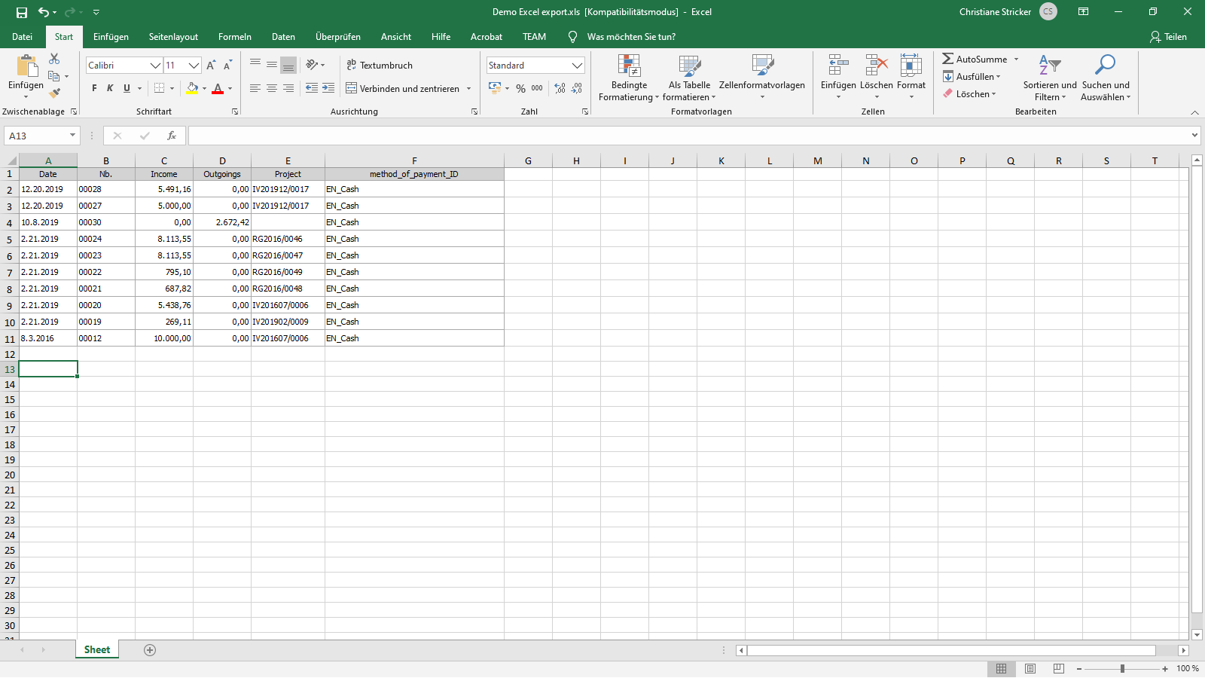Toggle Textumbruch wrap text
1205x678 pixels.
click(x=380, y=66)
